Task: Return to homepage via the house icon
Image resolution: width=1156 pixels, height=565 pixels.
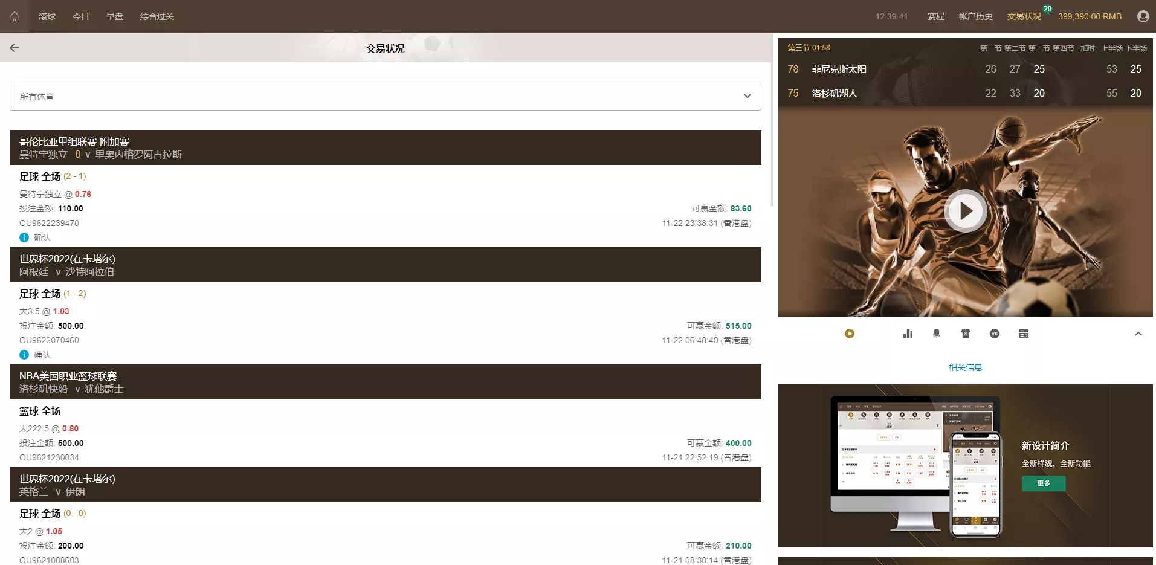Action: click(x=15, y=16)
